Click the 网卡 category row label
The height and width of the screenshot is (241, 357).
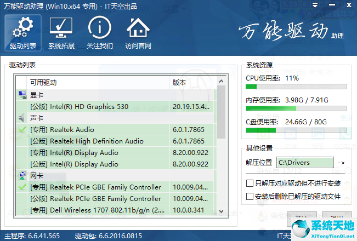[x=37, y=175]
